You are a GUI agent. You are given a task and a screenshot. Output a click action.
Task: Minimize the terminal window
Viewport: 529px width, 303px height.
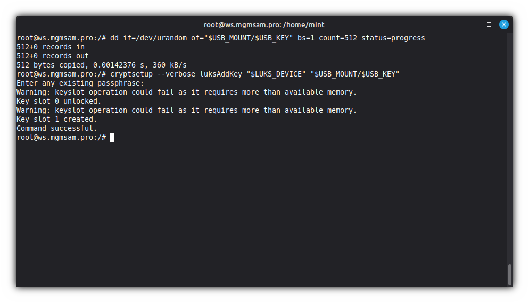474,24
